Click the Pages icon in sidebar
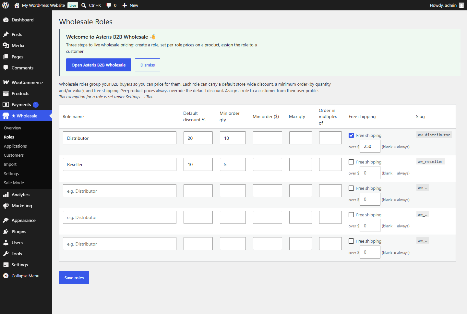Image resolution: width=467 pixels, height=314 pixels. pos(6,57)
